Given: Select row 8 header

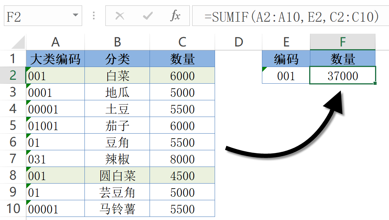Looking at the screenshot, I should point(13,175).
